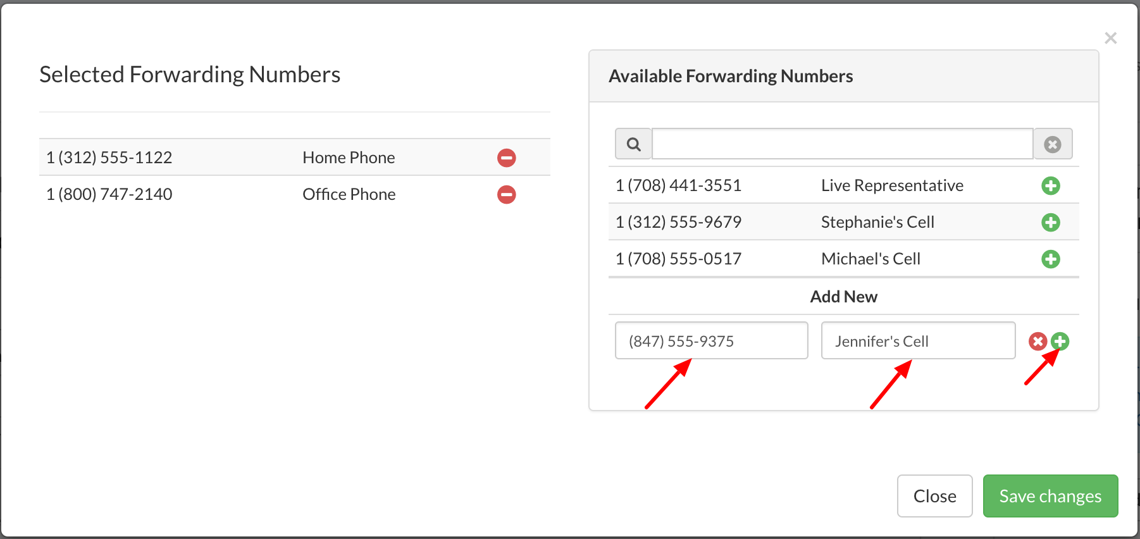Image resolution: width=1140 pixels, height=539 pixels.
Task: Click the Add New heading
Action: point(844,297)
